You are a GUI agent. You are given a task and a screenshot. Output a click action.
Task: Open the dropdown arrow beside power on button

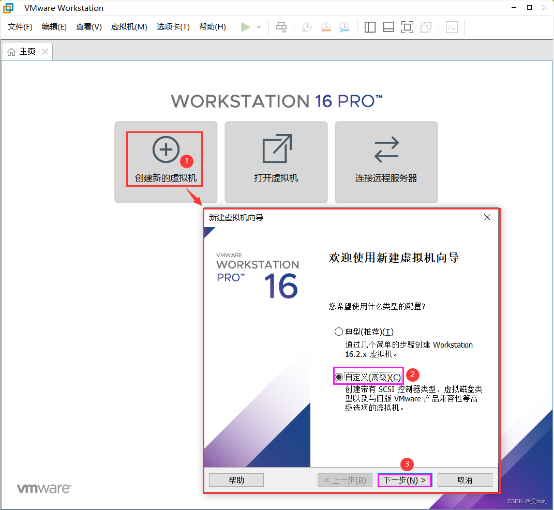[259, 27]
